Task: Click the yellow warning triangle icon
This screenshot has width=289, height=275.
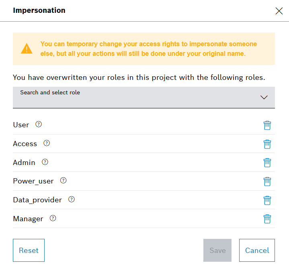Action: click(27, 49)
